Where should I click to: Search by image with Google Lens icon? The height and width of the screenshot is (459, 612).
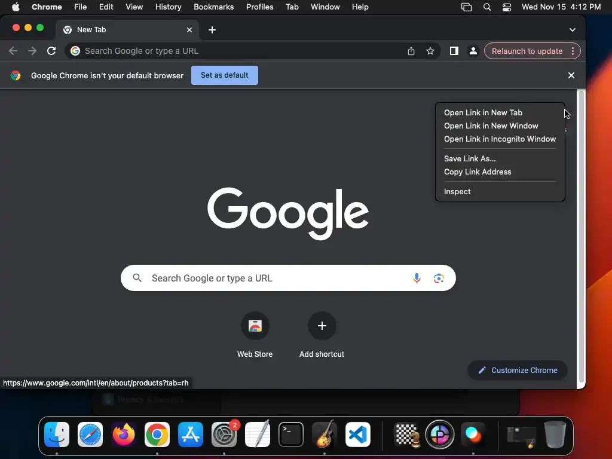(439, 278)
